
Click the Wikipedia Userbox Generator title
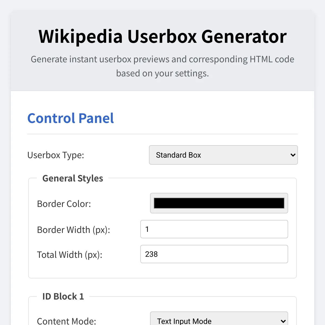162,36
